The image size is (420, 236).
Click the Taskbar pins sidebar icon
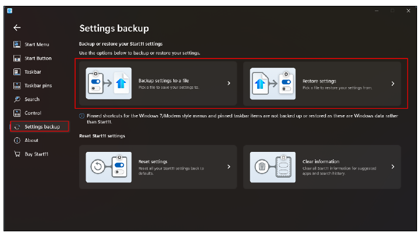(x=17, y=85)
